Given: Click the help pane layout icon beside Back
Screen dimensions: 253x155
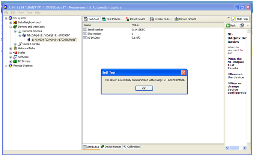Looking at the screenshot, I should pos(242,26).
